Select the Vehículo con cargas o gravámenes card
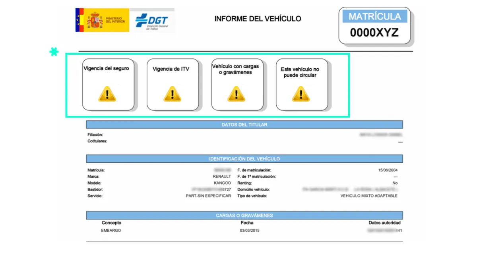Screen dimensions: 477x254 tap(237, 85)
